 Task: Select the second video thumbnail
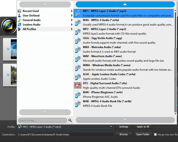tap(14, 75)
